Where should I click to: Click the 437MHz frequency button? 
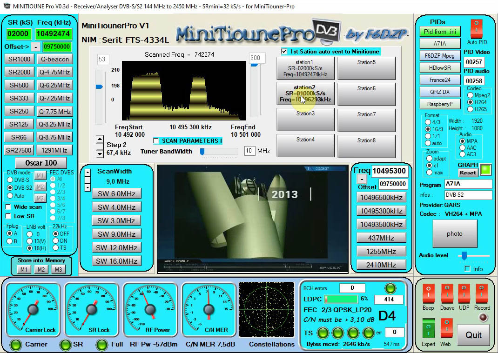[x=381, y=238]
